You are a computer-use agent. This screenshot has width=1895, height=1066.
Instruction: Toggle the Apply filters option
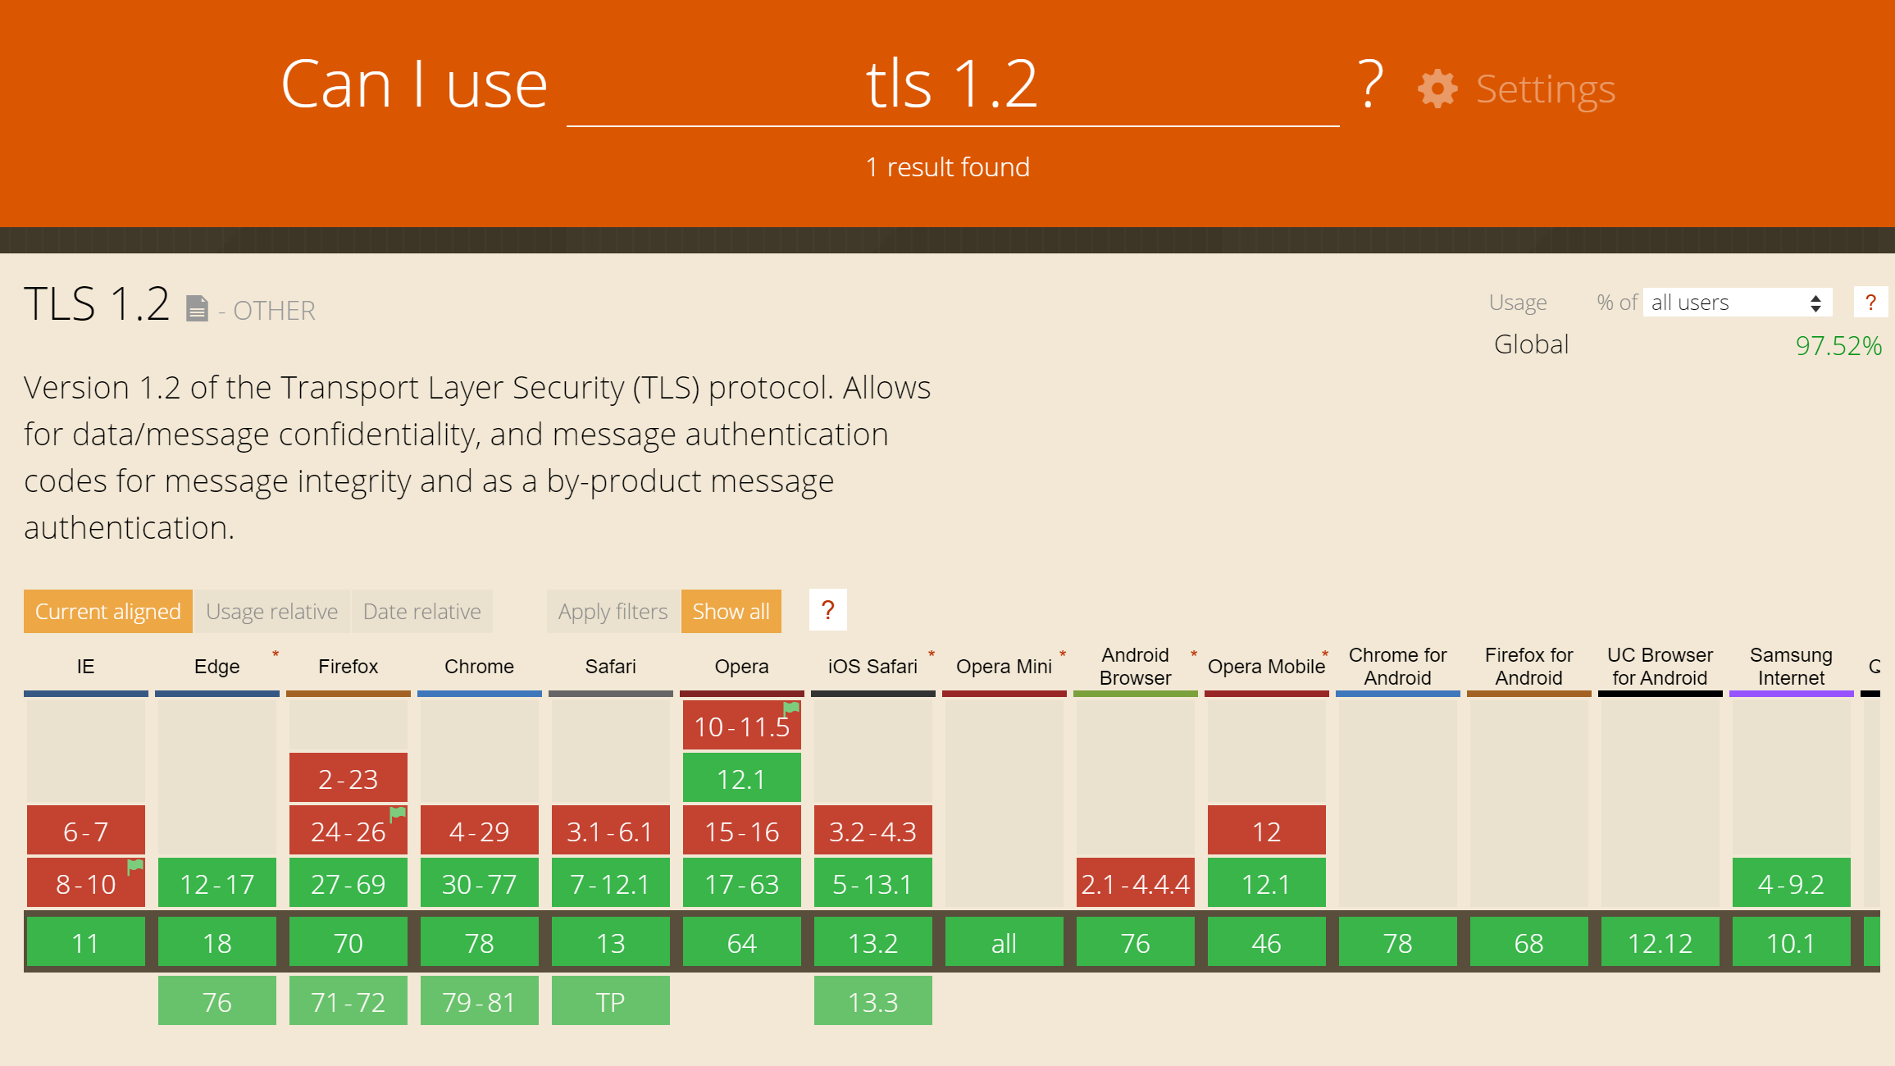[x=612, y=610]
